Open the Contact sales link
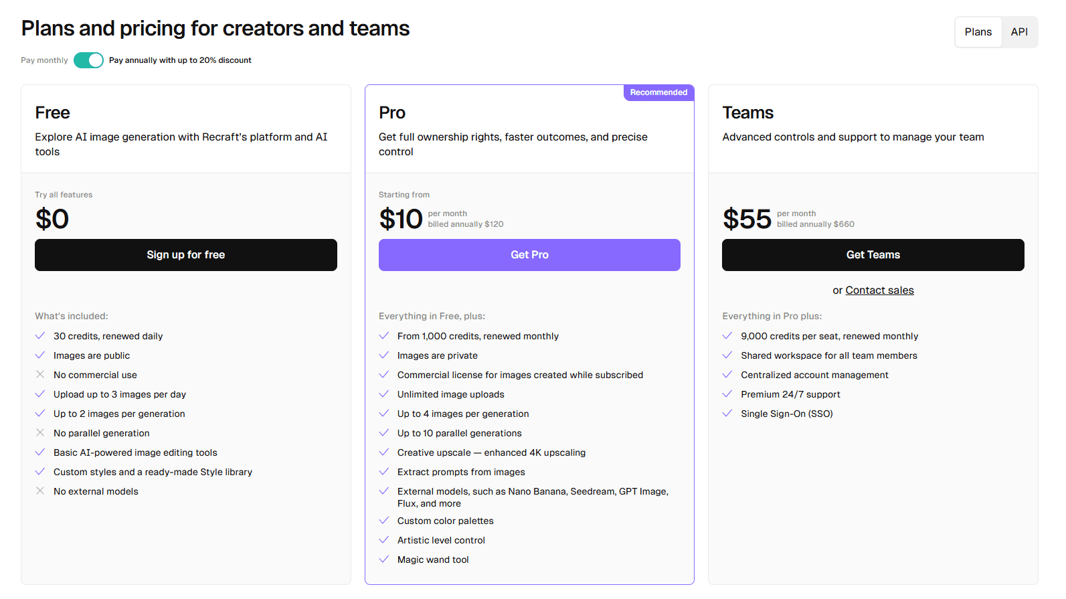The height and width of the screenshot is (599, 1066). coord(879,290)
